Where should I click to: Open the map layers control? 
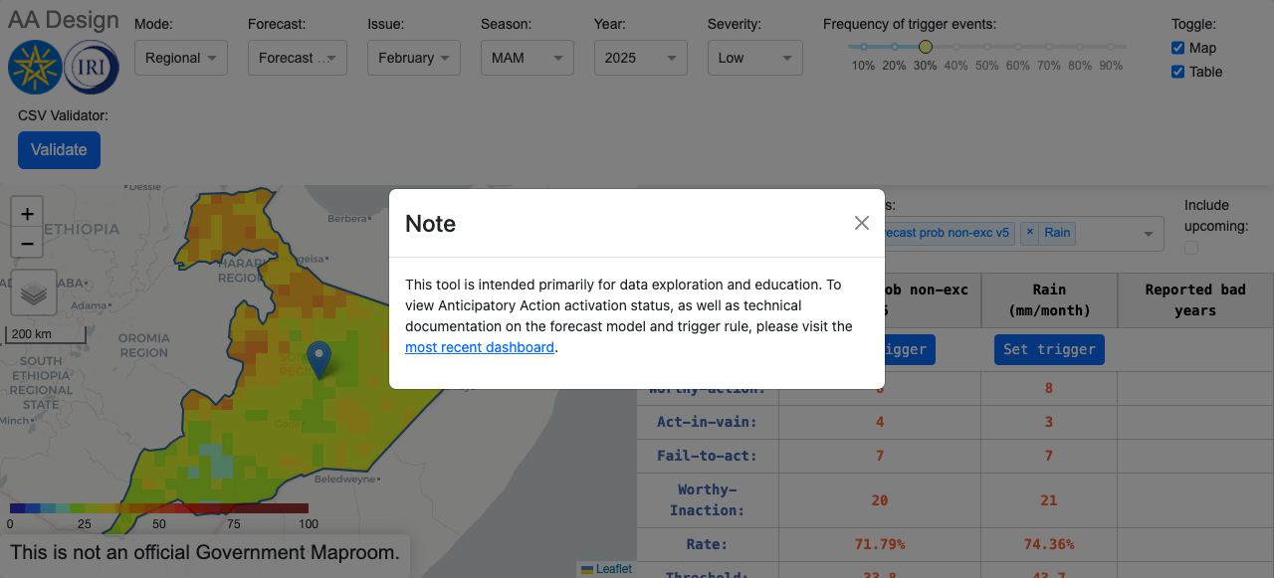(x=33, y=293)
